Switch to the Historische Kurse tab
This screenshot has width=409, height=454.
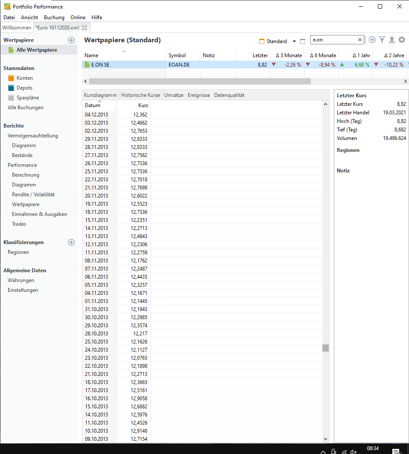(x=140, y=95)
